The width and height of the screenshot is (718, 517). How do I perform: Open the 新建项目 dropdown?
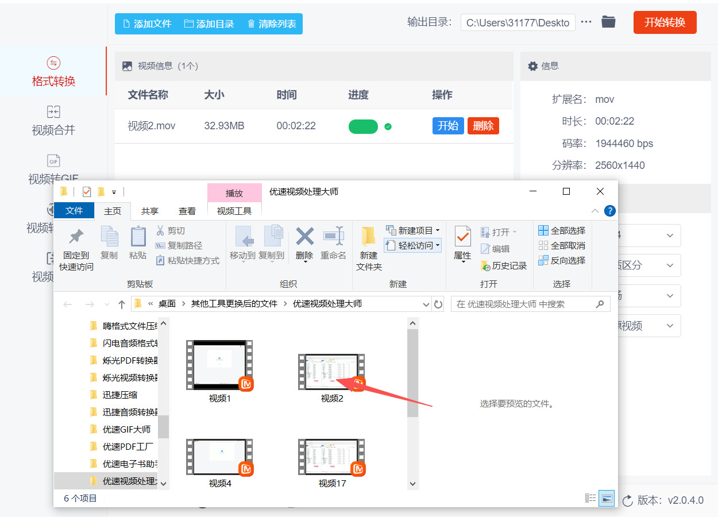[413, 230]
